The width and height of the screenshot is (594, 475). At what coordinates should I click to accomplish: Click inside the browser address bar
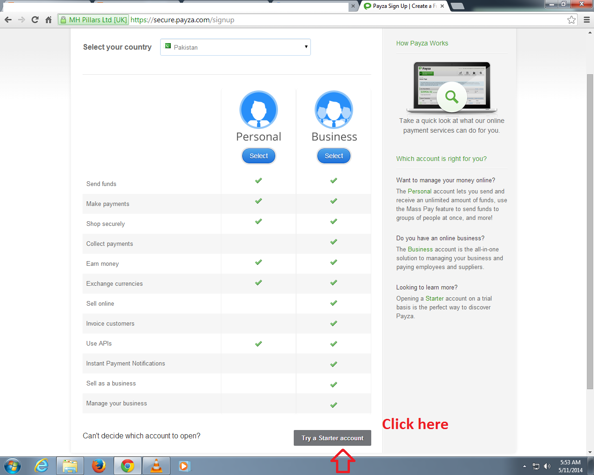[278, 20]
